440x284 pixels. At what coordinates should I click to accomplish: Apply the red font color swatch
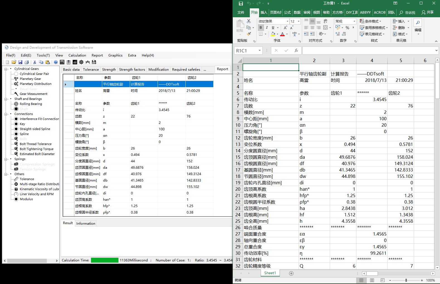pos(282,34)
